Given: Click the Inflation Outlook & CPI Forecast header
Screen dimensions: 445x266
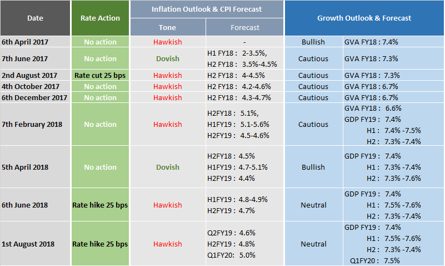Looking at the screenshot, I should 207,9.
